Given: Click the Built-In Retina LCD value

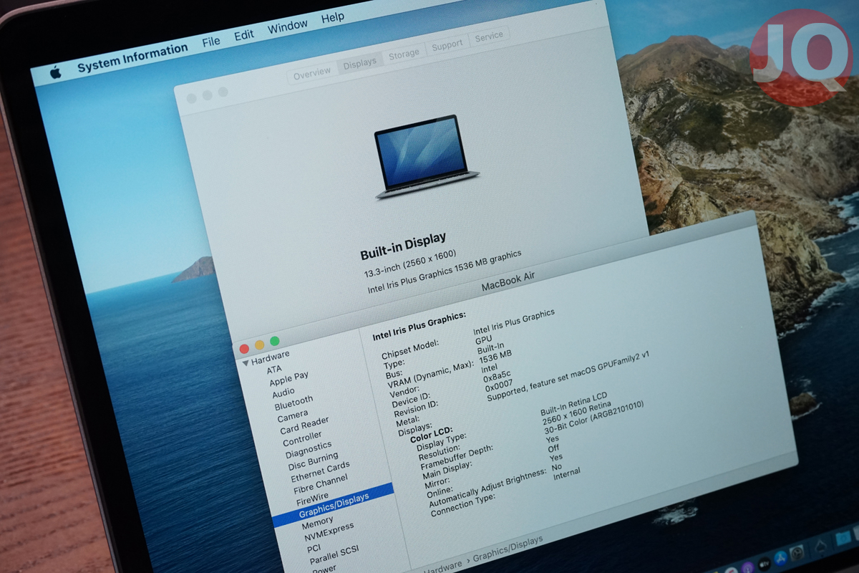Looking at the screenshot, I should coord(573,404).
